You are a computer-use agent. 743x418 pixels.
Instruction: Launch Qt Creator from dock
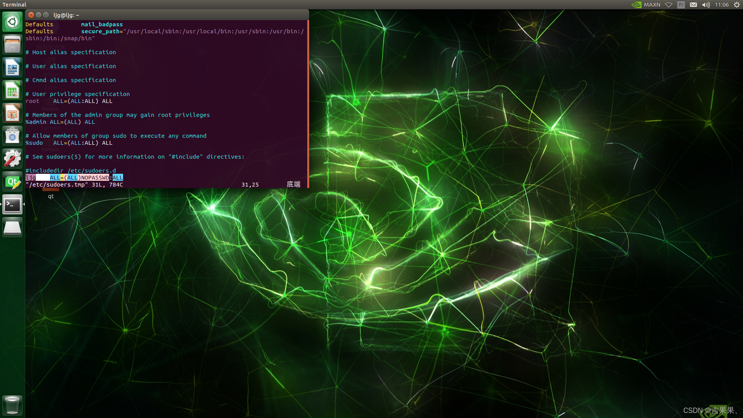coord(12,182)
